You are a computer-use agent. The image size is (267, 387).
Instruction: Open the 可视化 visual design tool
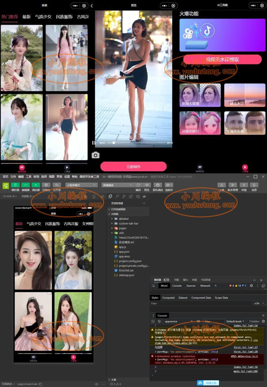[46, 185]
